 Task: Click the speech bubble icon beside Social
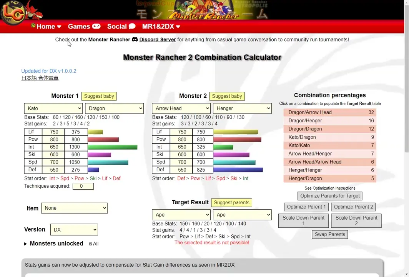click(x=133, y=26)
